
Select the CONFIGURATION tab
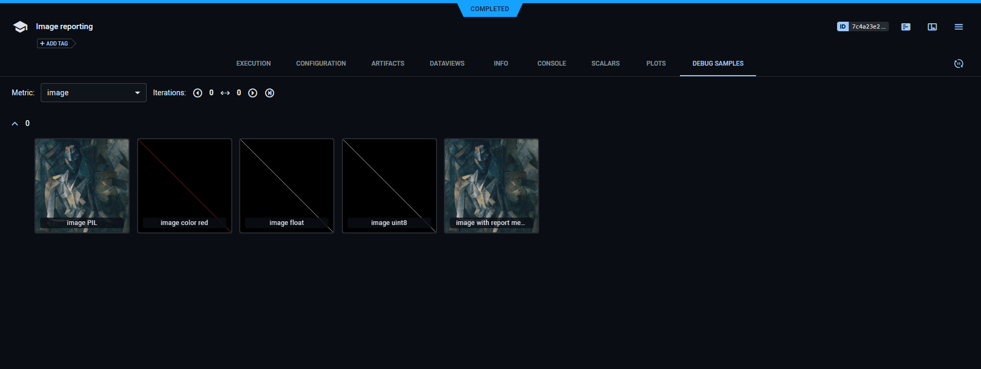pyautogui.click(x=321, y=64)
